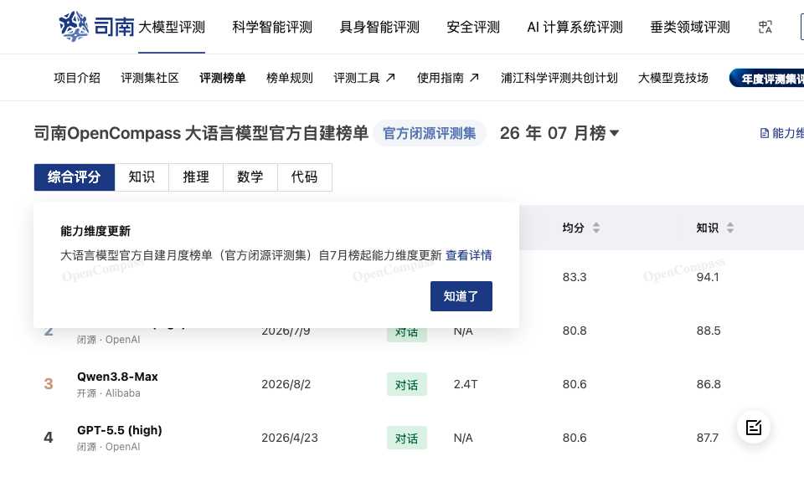
Task: Click the popup title 能力维度更新
Action: click(x=95, y=231)
